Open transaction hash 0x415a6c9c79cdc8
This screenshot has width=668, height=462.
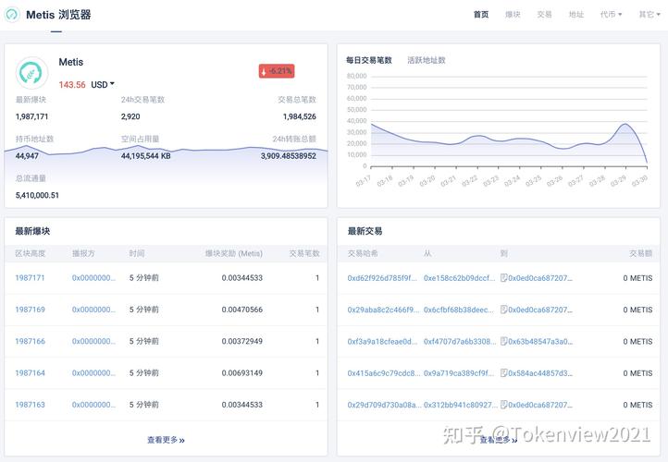(383, 373)
